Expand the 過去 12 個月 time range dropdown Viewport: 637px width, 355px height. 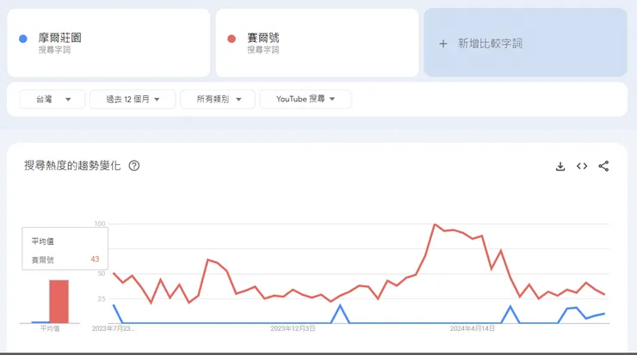pos(133,100)
